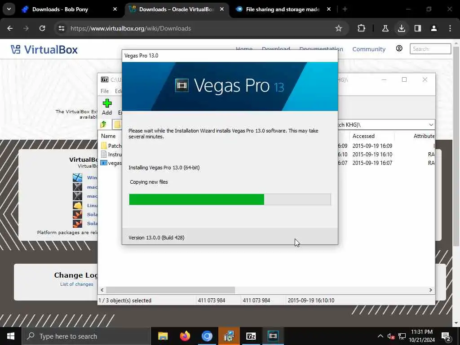The image size is (460, 345).
Task: Open the browser three-dot menu
Action: click(x=450, y=28)
